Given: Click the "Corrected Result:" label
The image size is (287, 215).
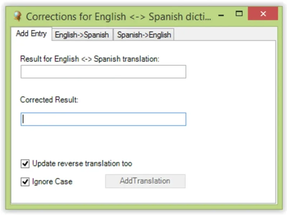Looking at the screenshot, I should pos(49,100).
